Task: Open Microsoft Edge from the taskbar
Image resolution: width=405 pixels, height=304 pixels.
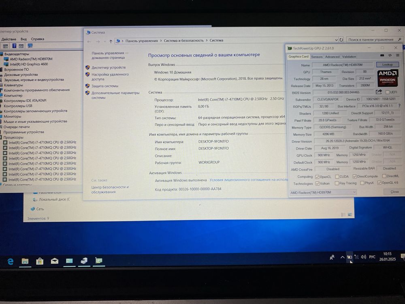Action: [11, 261]
